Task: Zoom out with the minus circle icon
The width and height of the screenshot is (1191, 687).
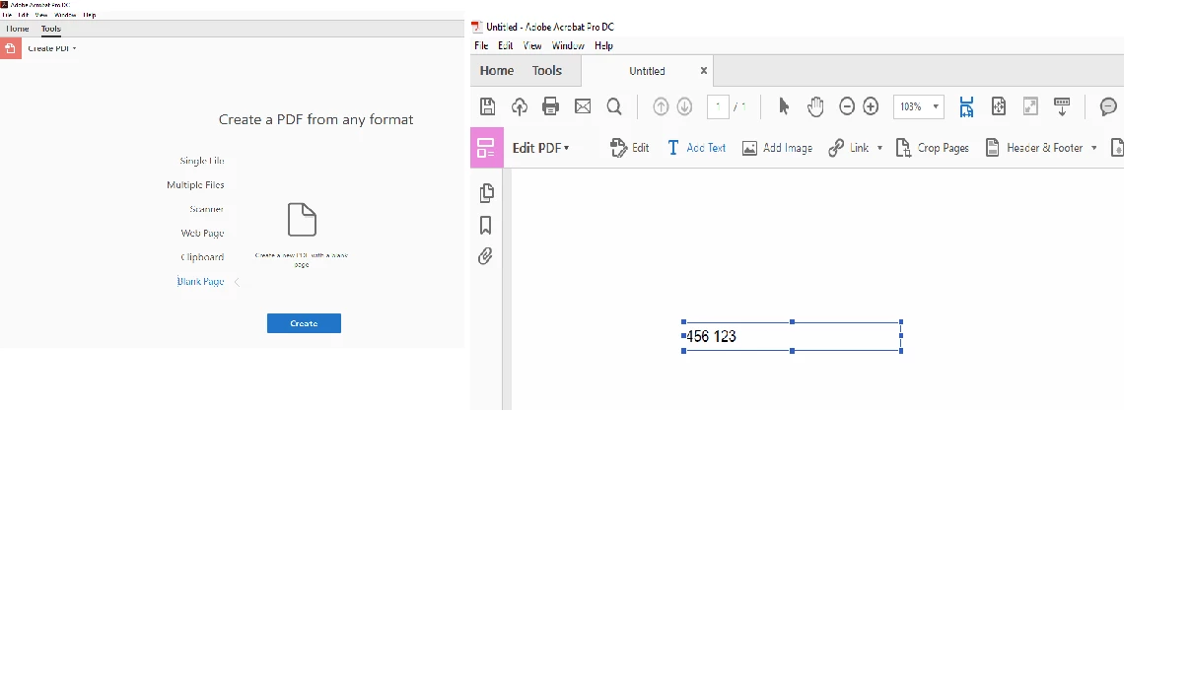Action: 847,106
